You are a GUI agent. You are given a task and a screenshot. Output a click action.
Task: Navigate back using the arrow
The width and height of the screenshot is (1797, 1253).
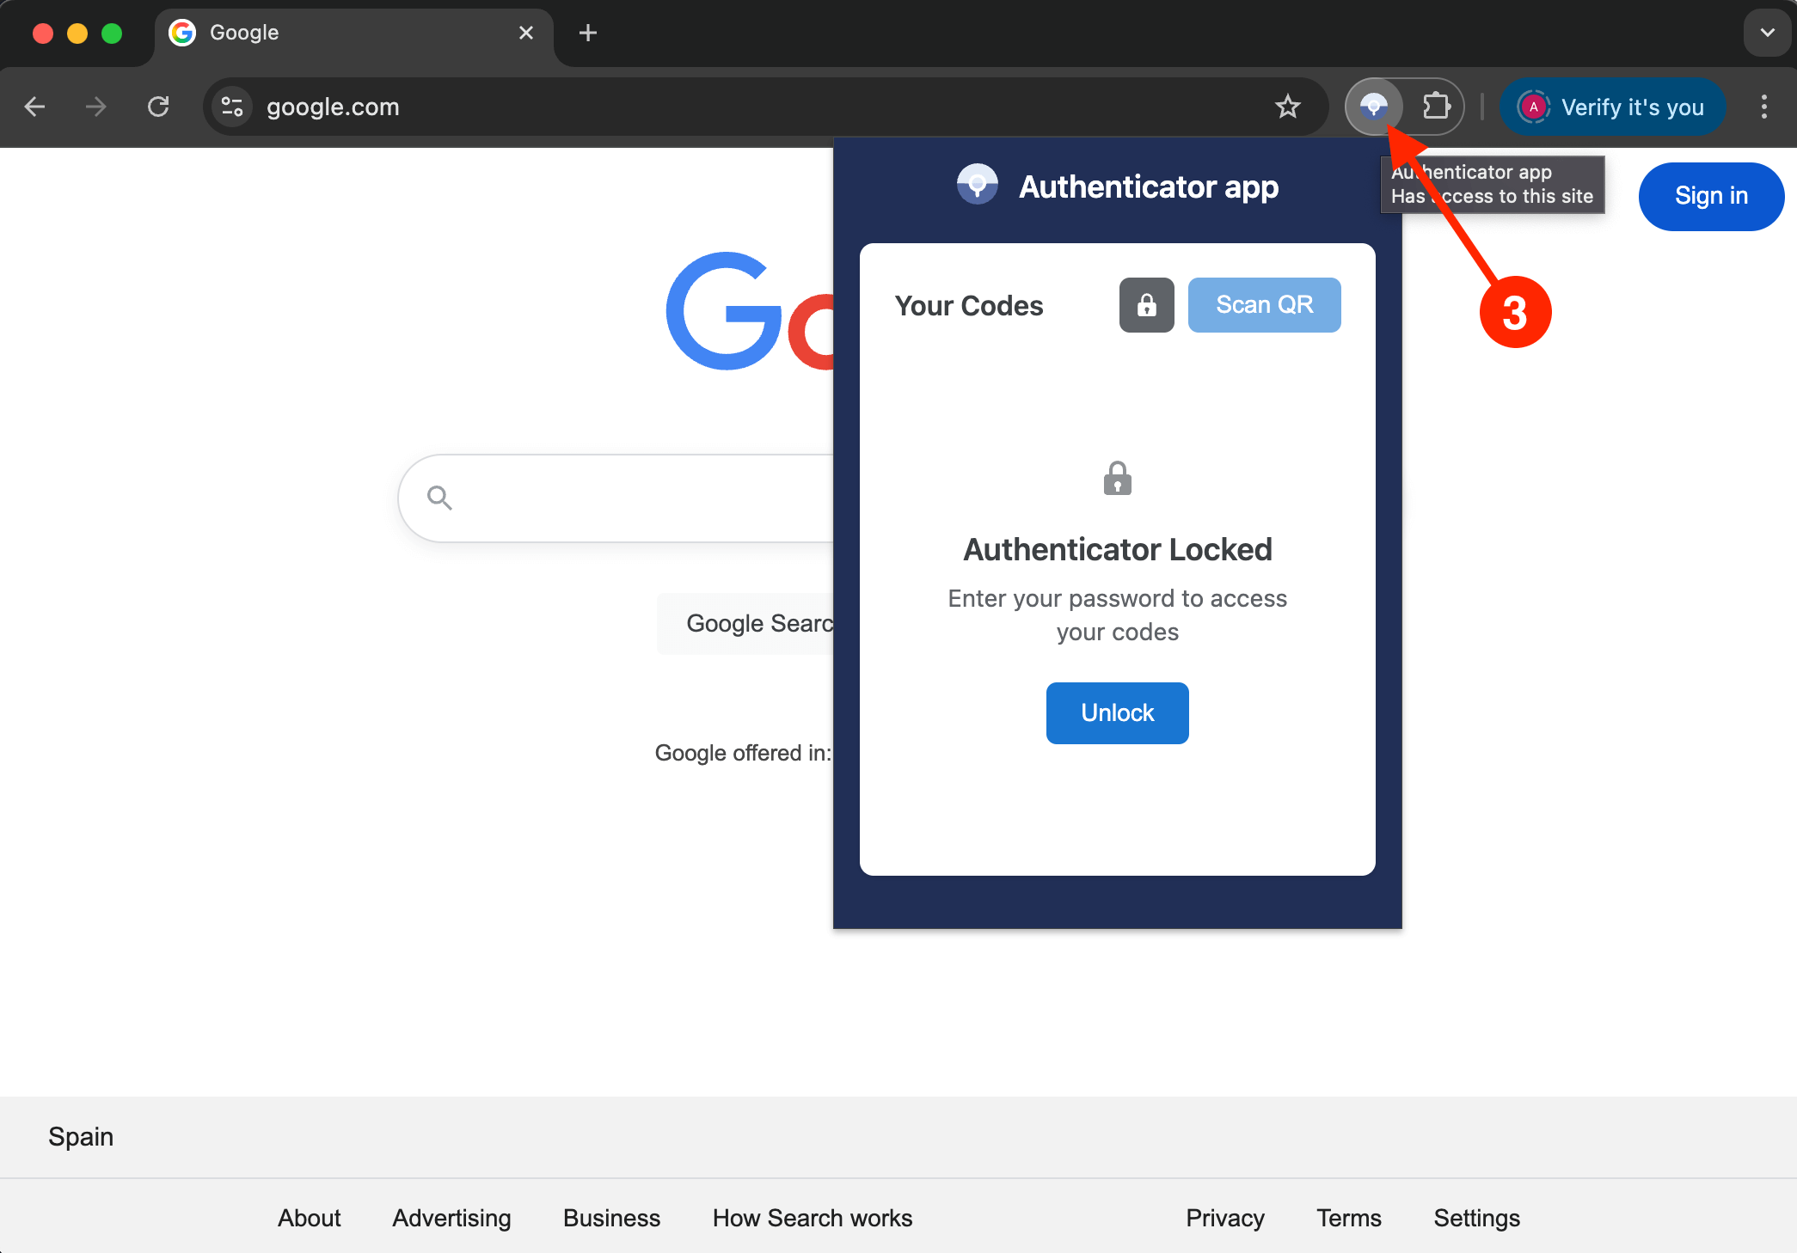[34, 107]
